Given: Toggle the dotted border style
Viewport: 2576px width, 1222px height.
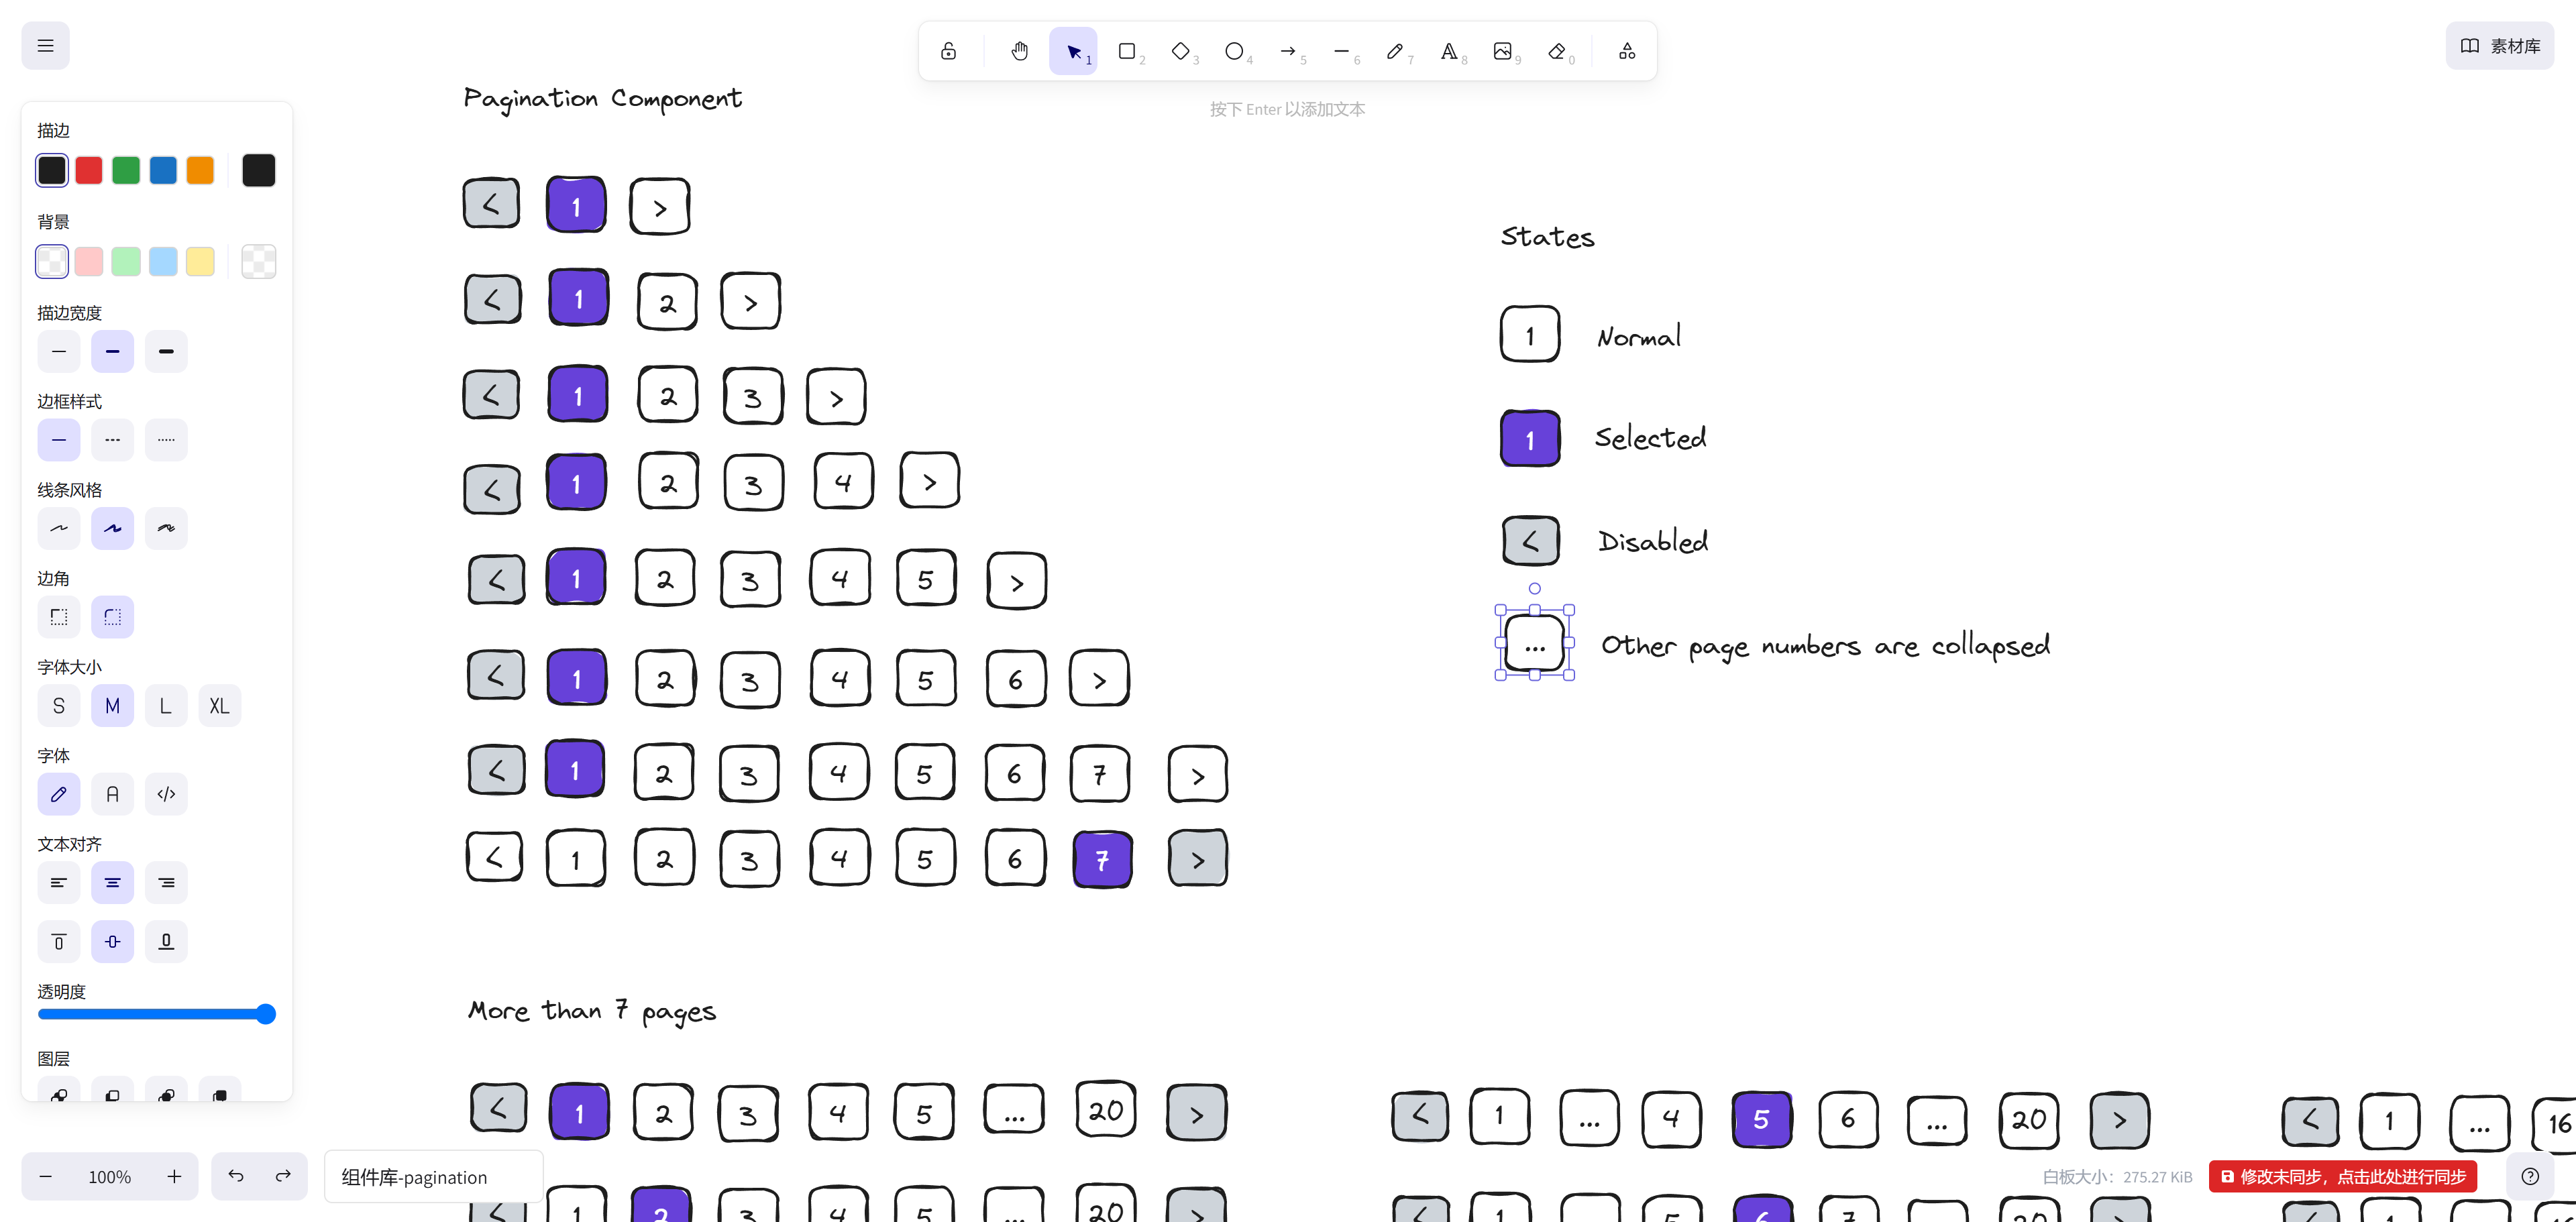Looking at the screenshot, I should tap(166, 439).
